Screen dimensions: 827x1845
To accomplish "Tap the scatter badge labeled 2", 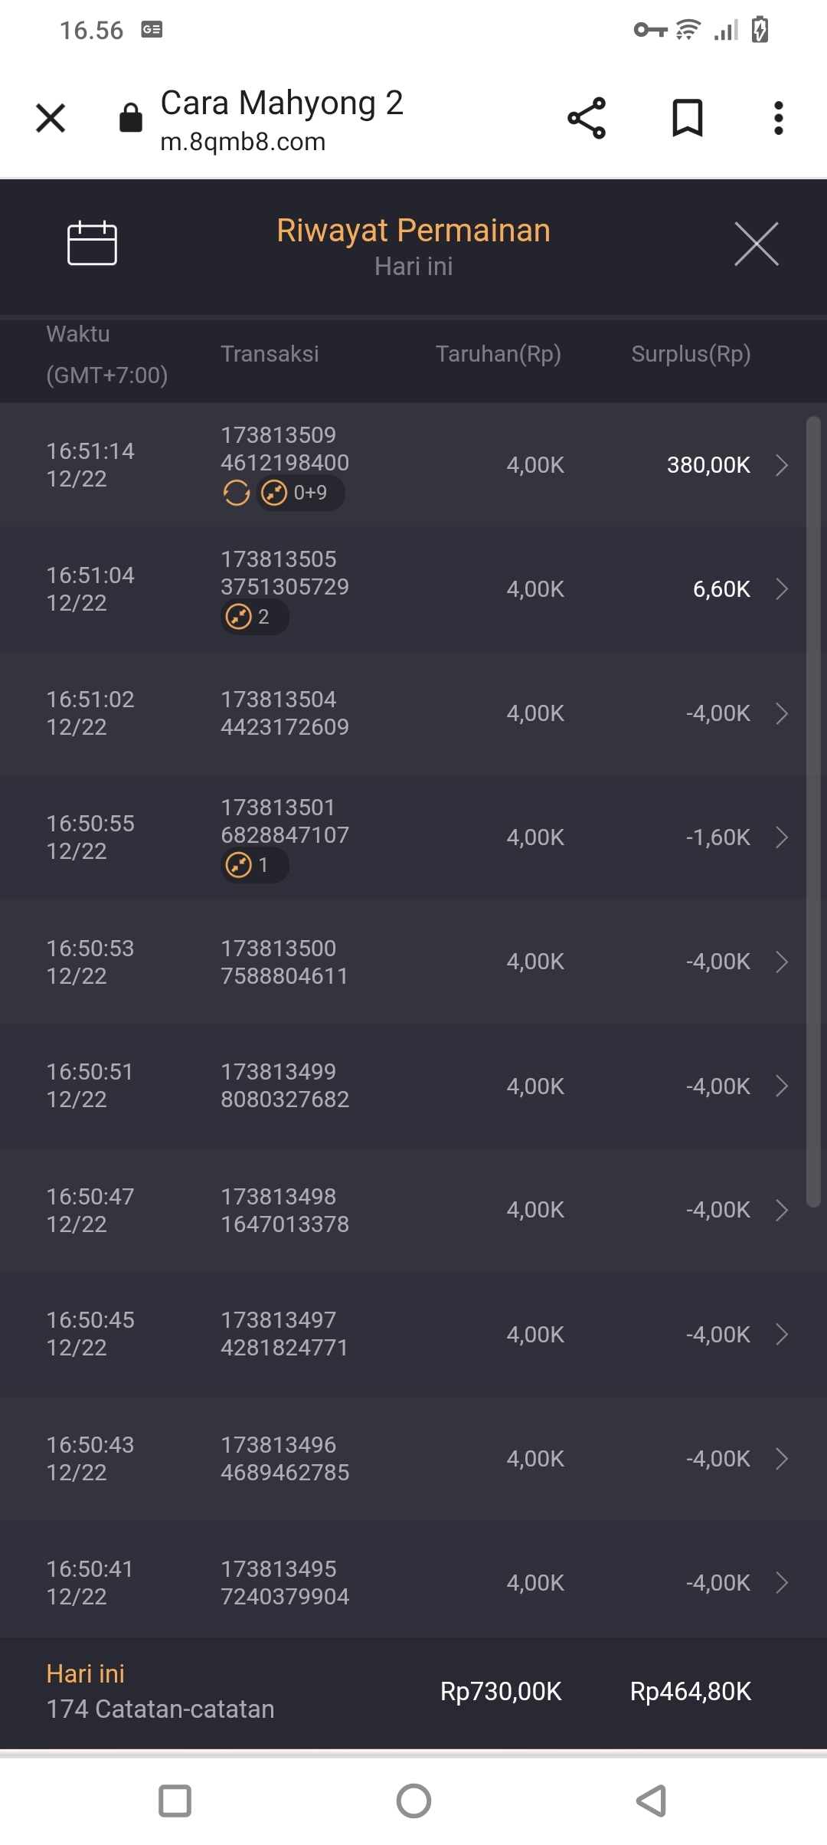I will pyautogui.click(x=254, y=617).
